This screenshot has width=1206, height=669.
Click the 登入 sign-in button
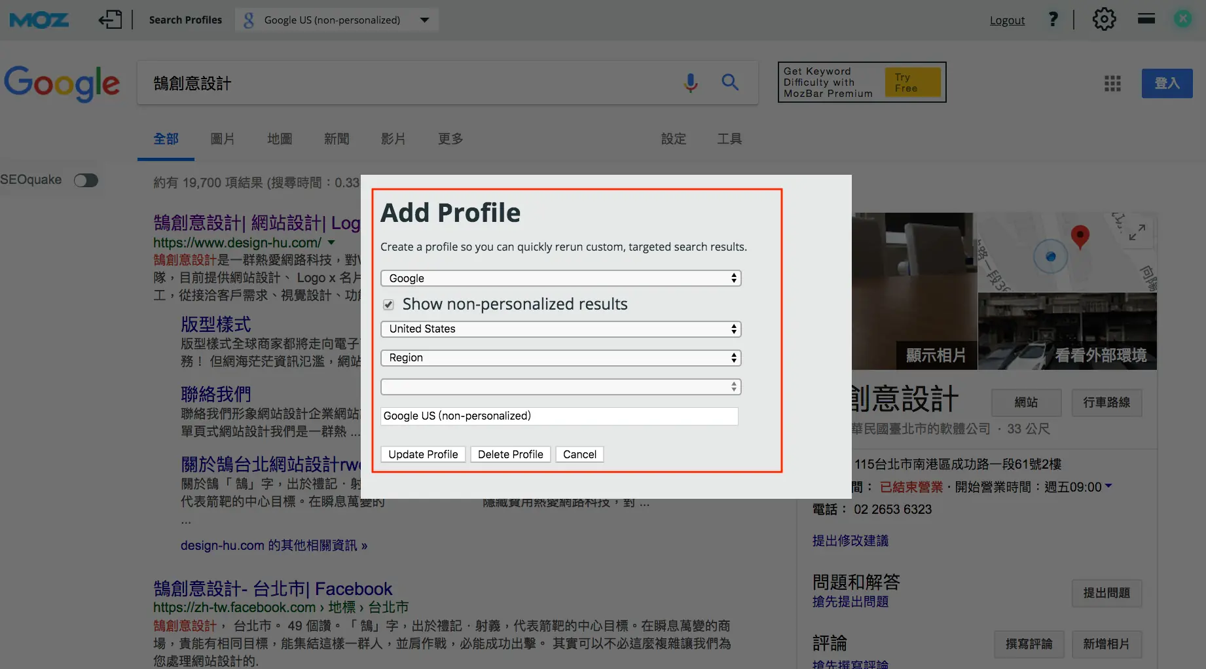click(1167, 83)
